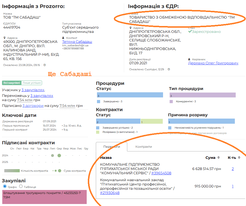Click the history icon next to Prozorro update time
Image resolution: width=246 pixels, height=206 pixels.
coord(45,65)
